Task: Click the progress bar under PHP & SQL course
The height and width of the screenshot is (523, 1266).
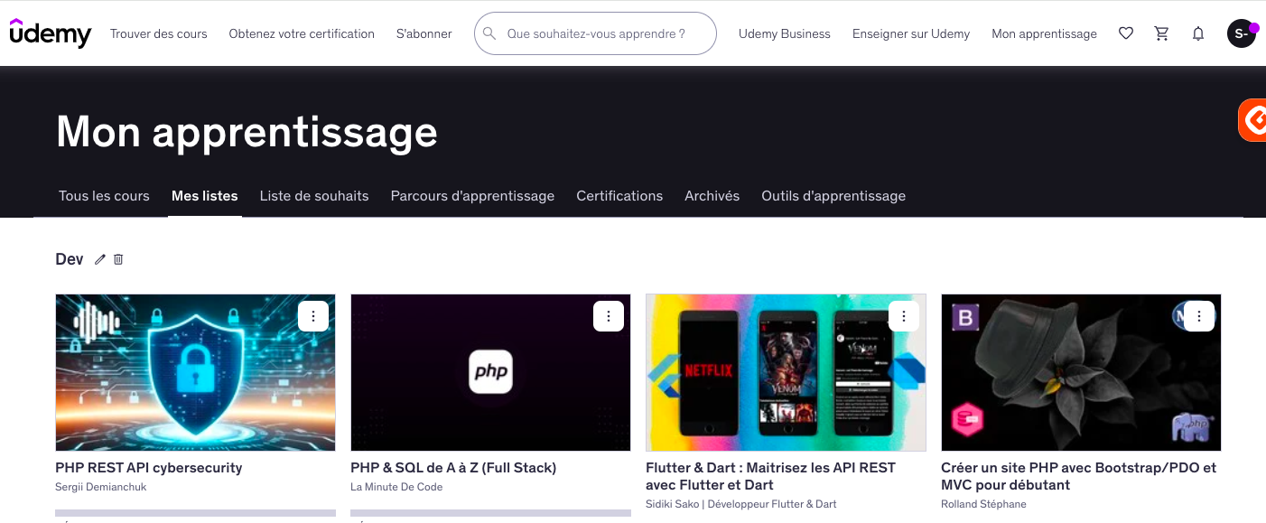Action: point(490,514)
